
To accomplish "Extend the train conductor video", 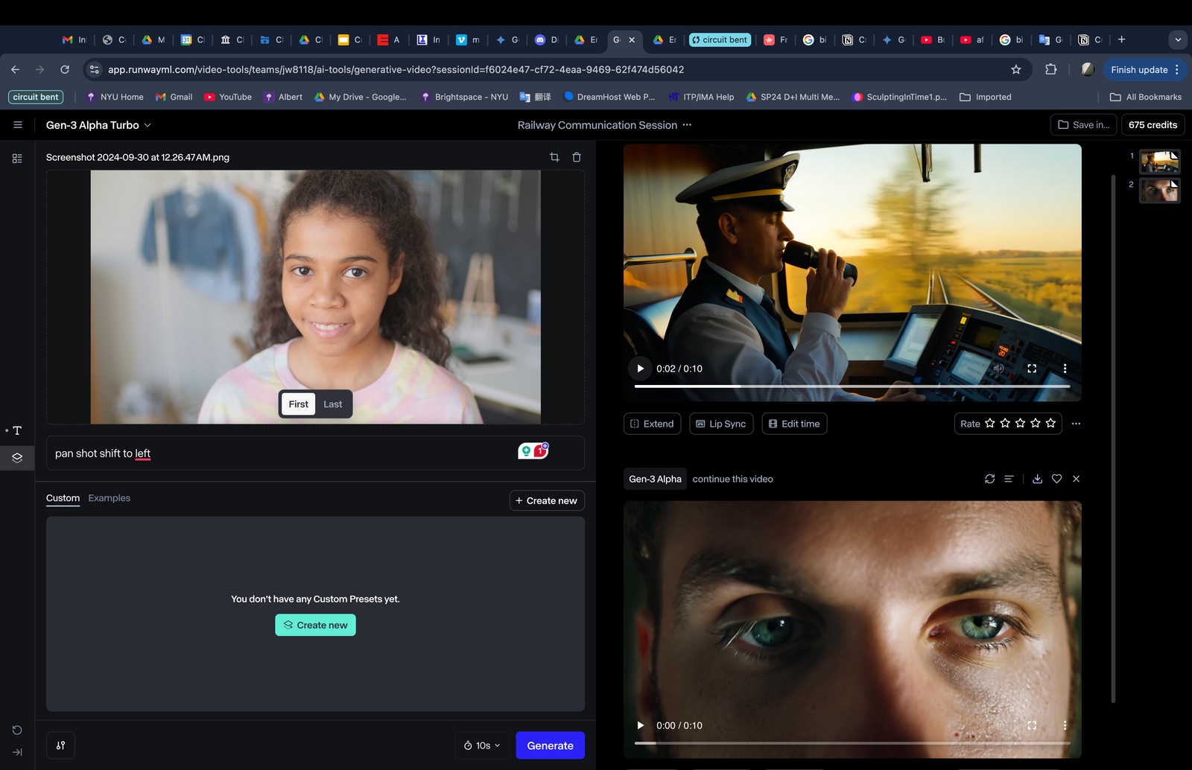I will coord(651,424).
